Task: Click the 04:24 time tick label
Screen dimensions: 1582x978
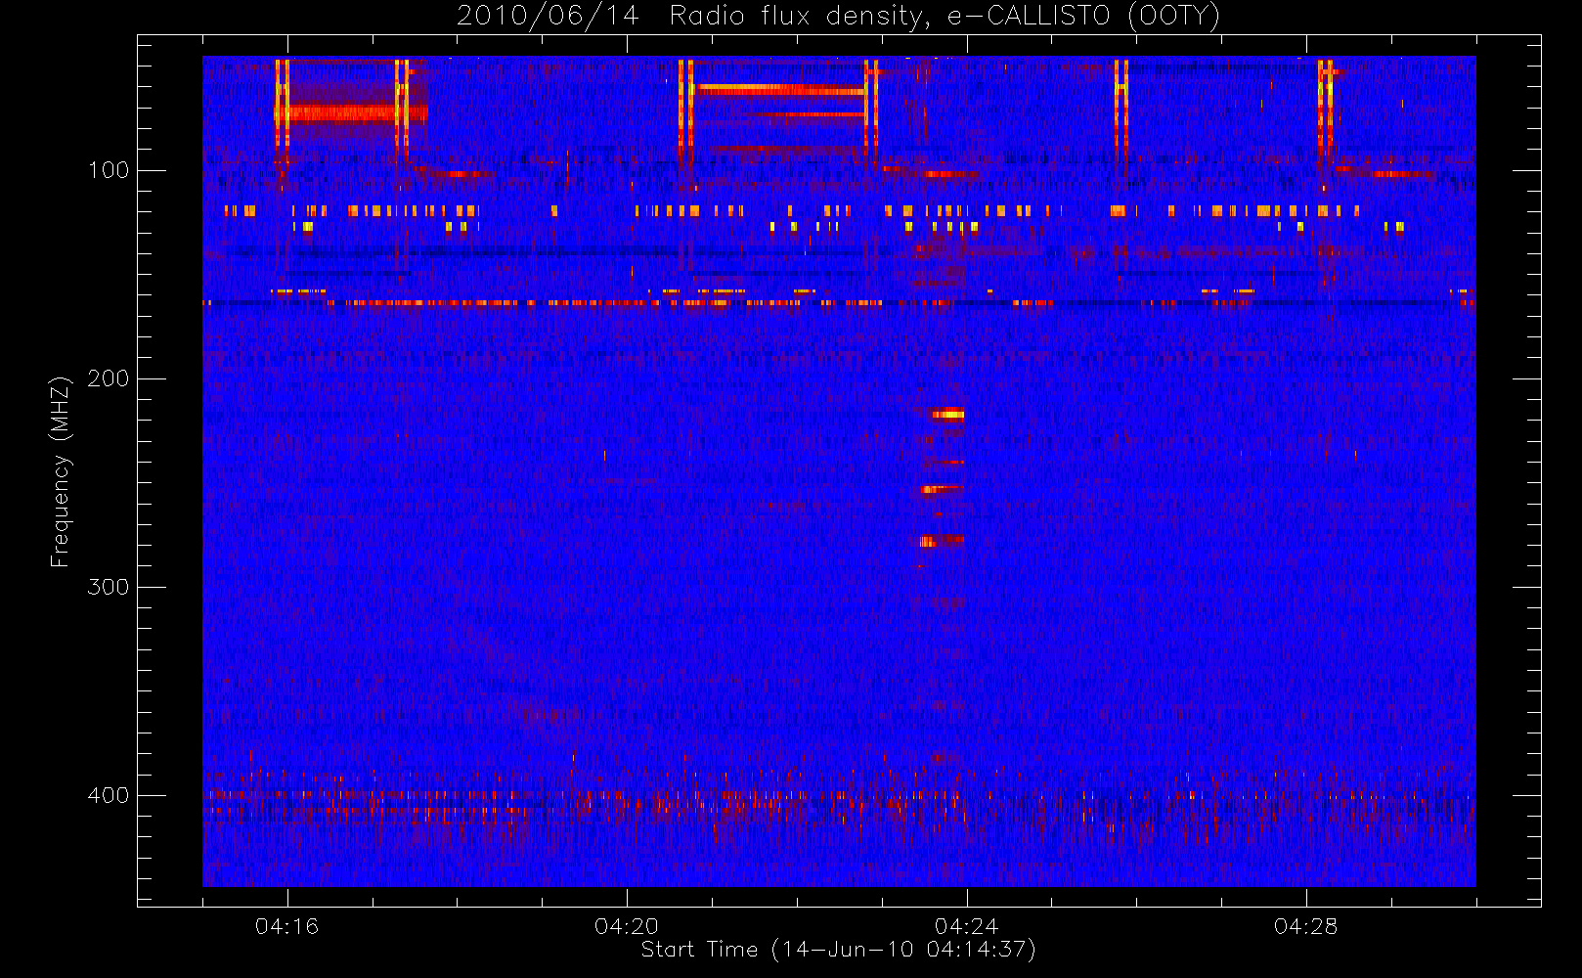Action: pos(966,926)
